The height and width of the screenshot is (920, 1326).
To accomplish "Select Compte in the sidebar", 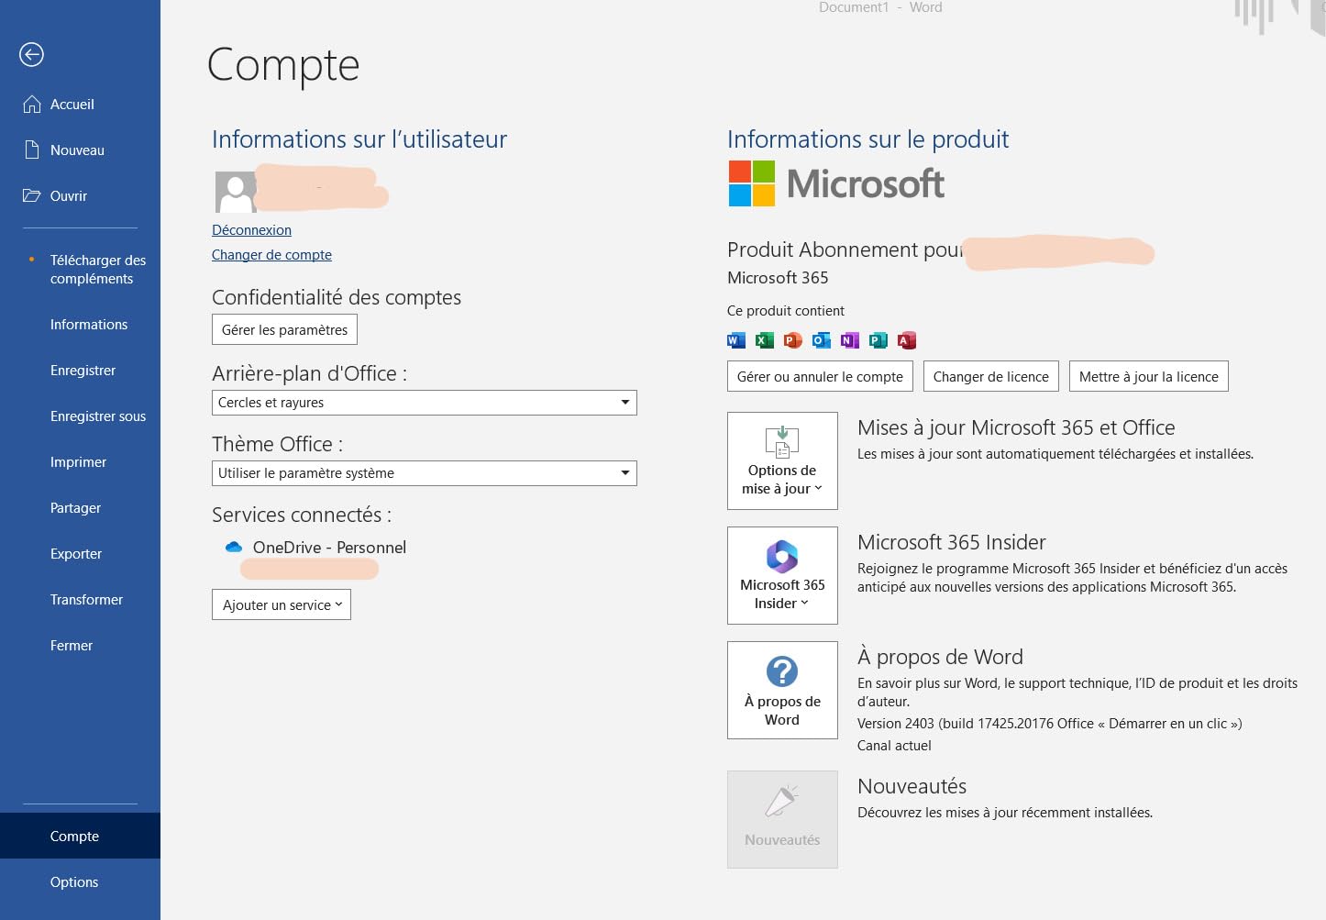I will [x=80, y=836].
